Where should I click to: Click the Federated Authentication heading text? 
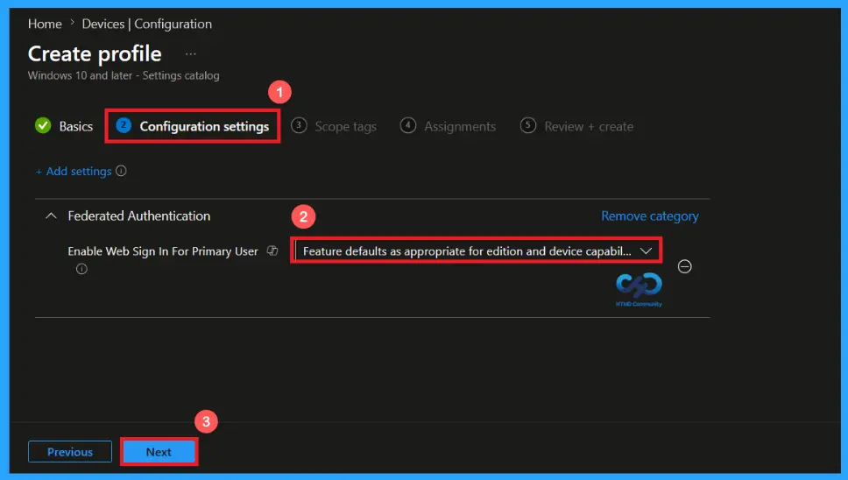[139, 215]
